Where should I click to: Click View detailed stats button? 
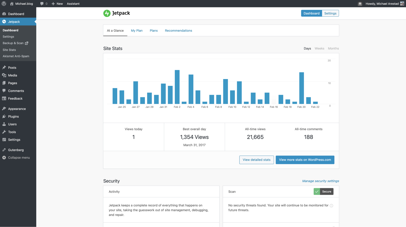click(x=257, y=160)
